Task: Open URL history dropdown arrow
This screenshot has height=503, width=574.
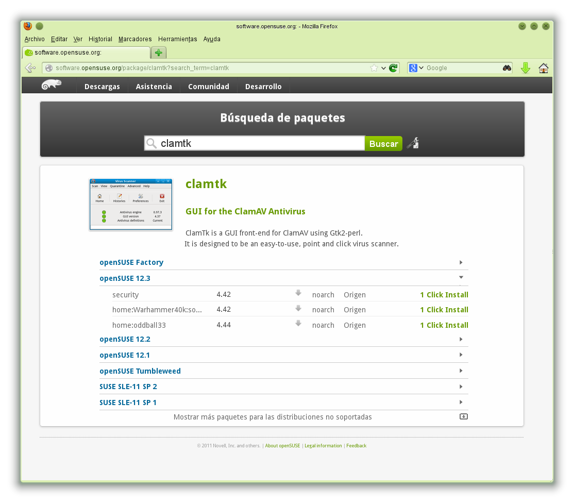Action: tap(383, 68)
